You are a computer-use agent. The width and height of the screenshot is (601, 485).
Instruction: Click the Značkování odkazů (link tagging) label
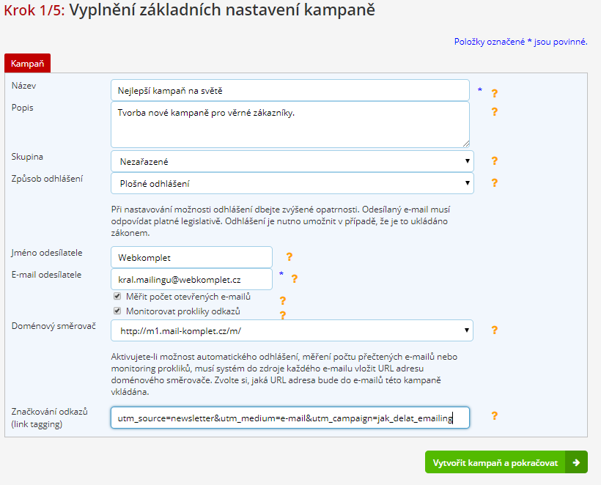(x=49, y=418)
